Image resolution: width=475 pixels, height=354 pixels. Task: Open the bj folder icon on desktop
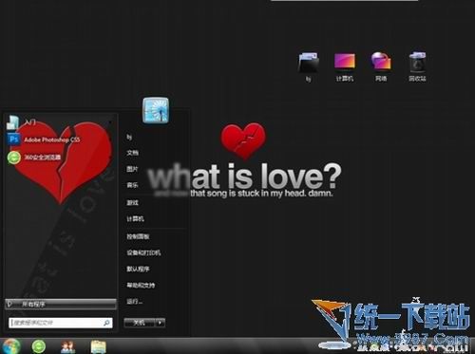tap(309, 66)
